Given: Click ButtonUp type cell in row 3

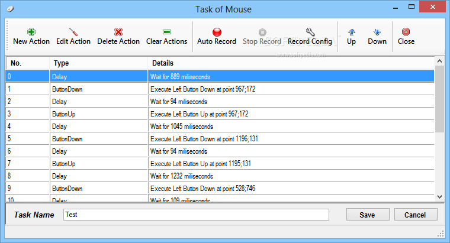Looking at the screenshot, I should click(98, 114).
